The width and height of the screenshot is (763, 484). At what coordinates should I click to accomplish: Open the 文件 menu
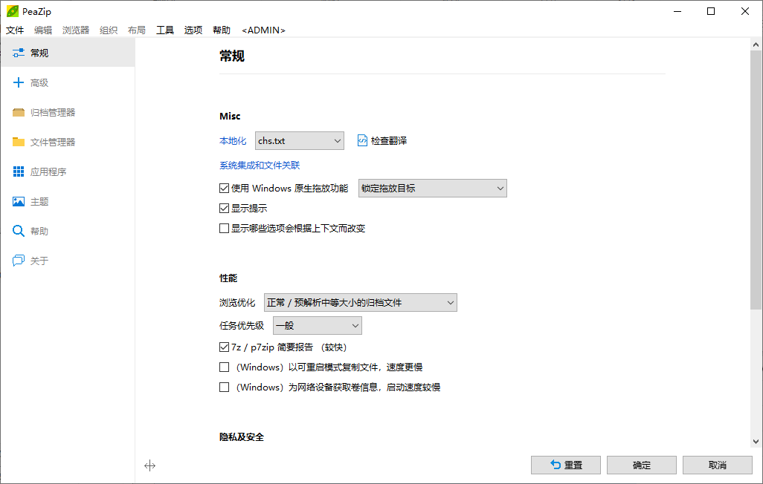(x=15, y=30)
